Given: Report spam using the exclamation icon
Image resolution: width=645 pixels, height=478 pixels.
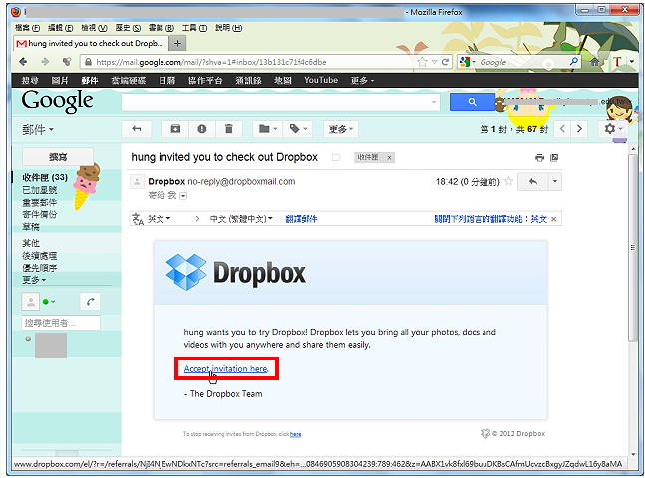Looking at the screenshot, I should (202, 129).
